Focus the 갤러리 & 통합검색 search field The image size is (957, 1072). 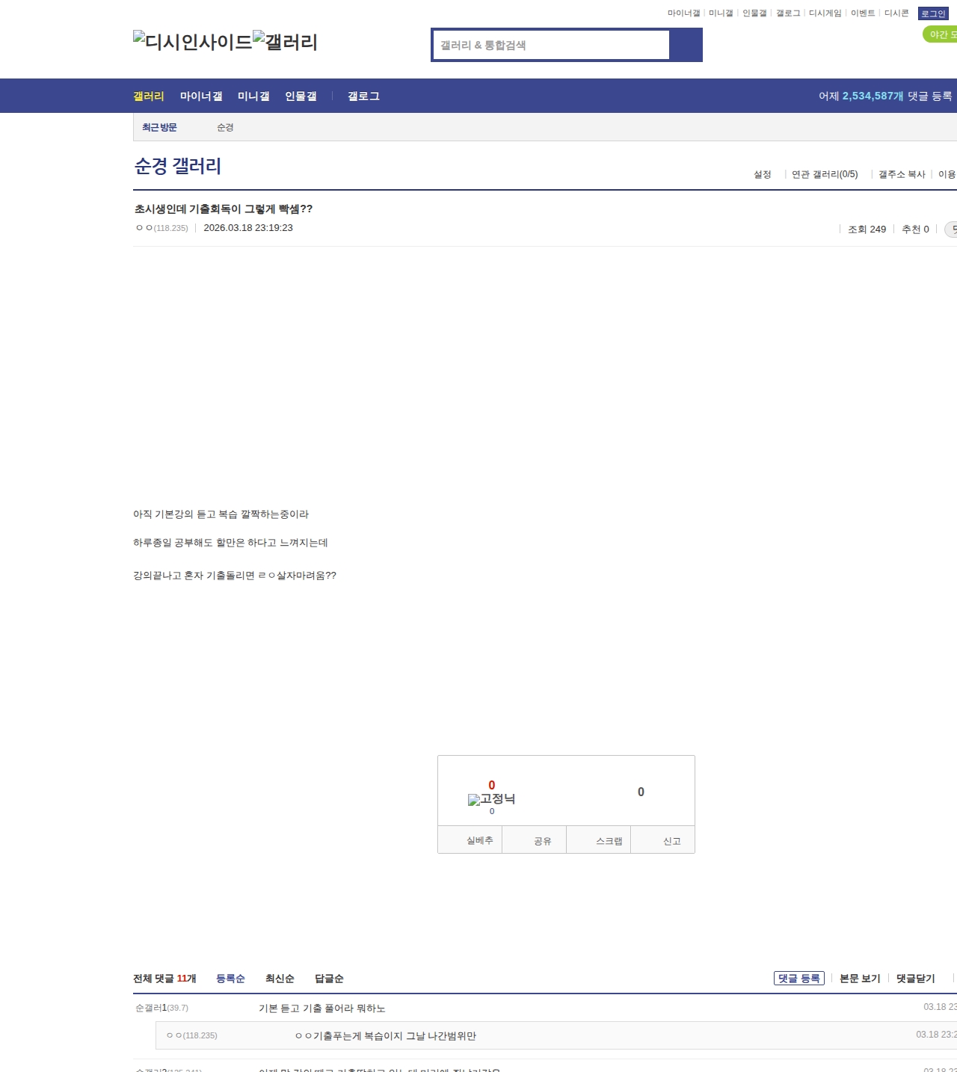[552, 45]
